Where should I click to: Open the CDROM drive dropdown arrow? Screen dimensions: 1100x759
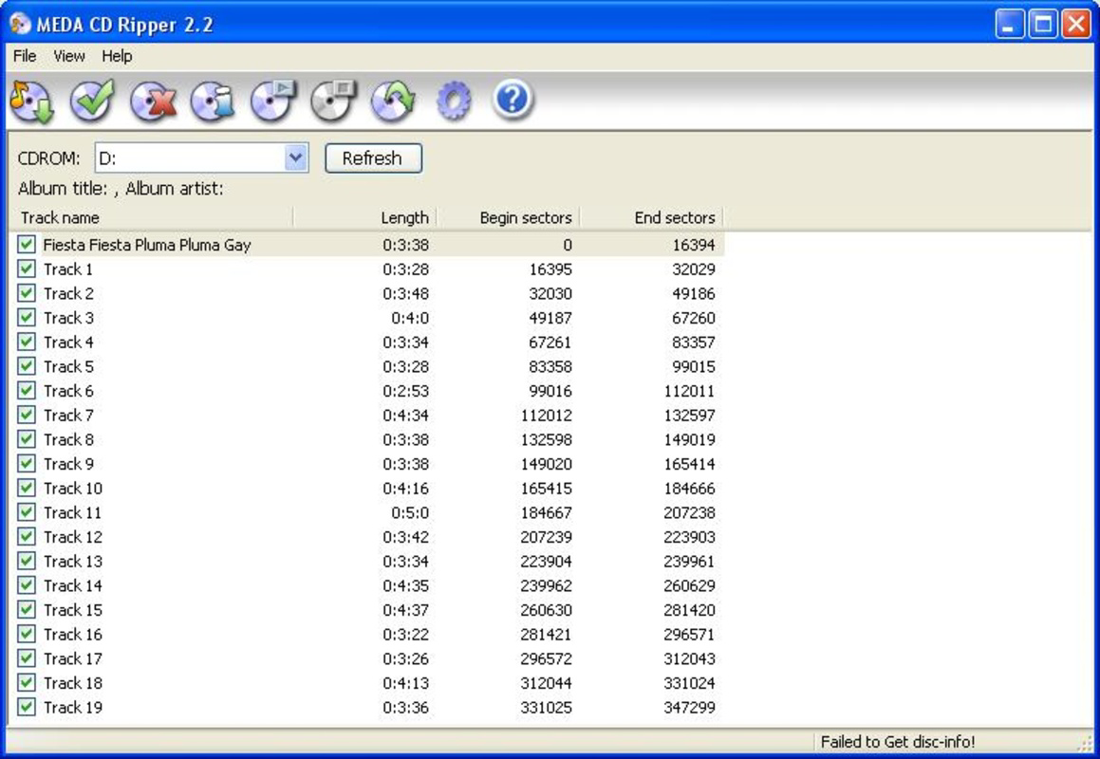pyautogui.click(x=296, y=157)
